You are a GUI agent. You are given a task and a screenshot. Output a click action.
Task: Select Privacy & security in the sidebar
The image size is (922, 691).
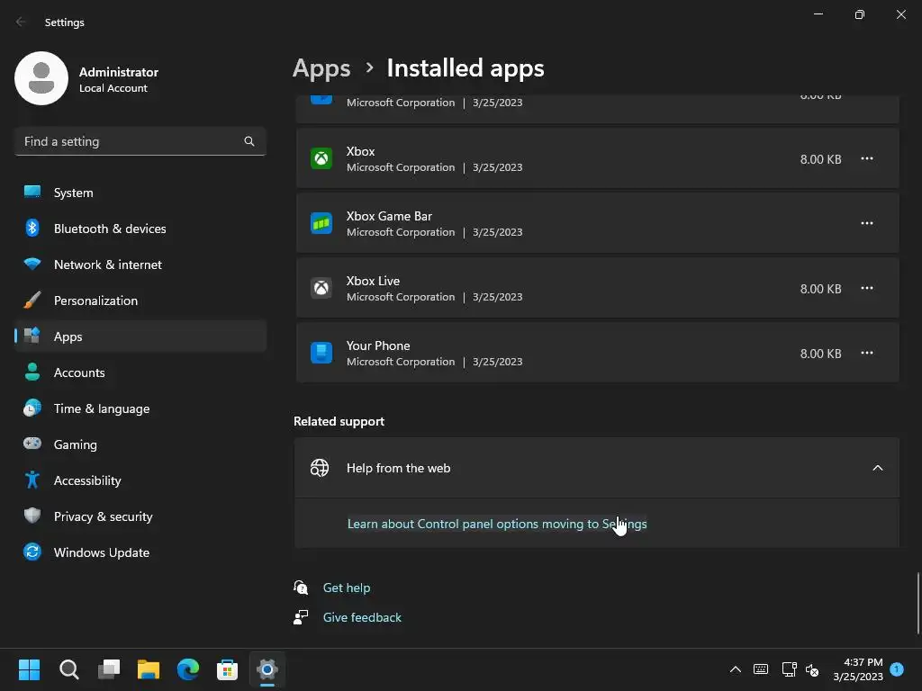pos(103,516)
